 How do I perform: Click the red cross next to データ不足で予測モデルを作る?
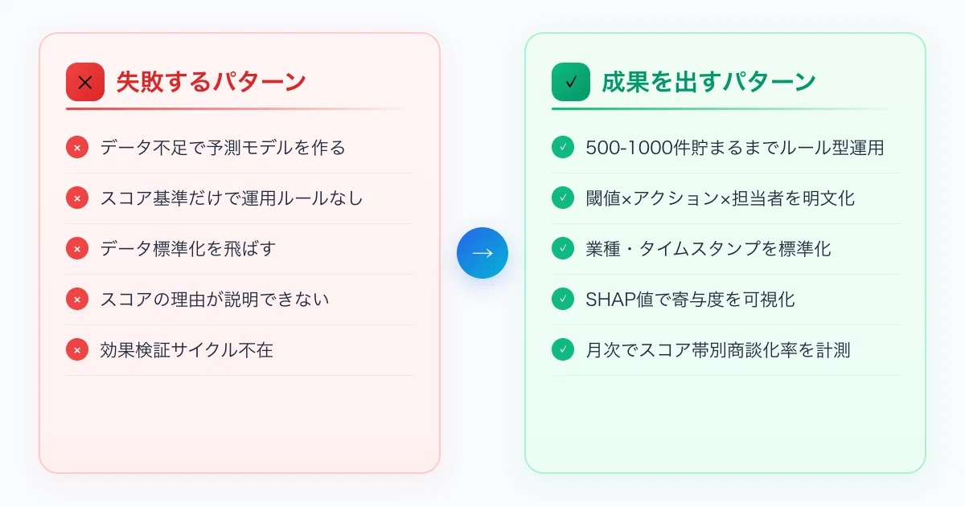(77, 148)
